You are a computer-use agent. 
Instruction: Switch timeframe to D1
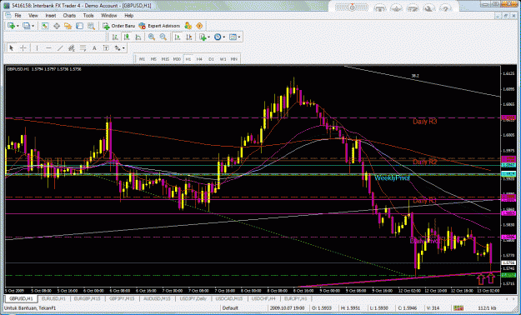point(211,59)
